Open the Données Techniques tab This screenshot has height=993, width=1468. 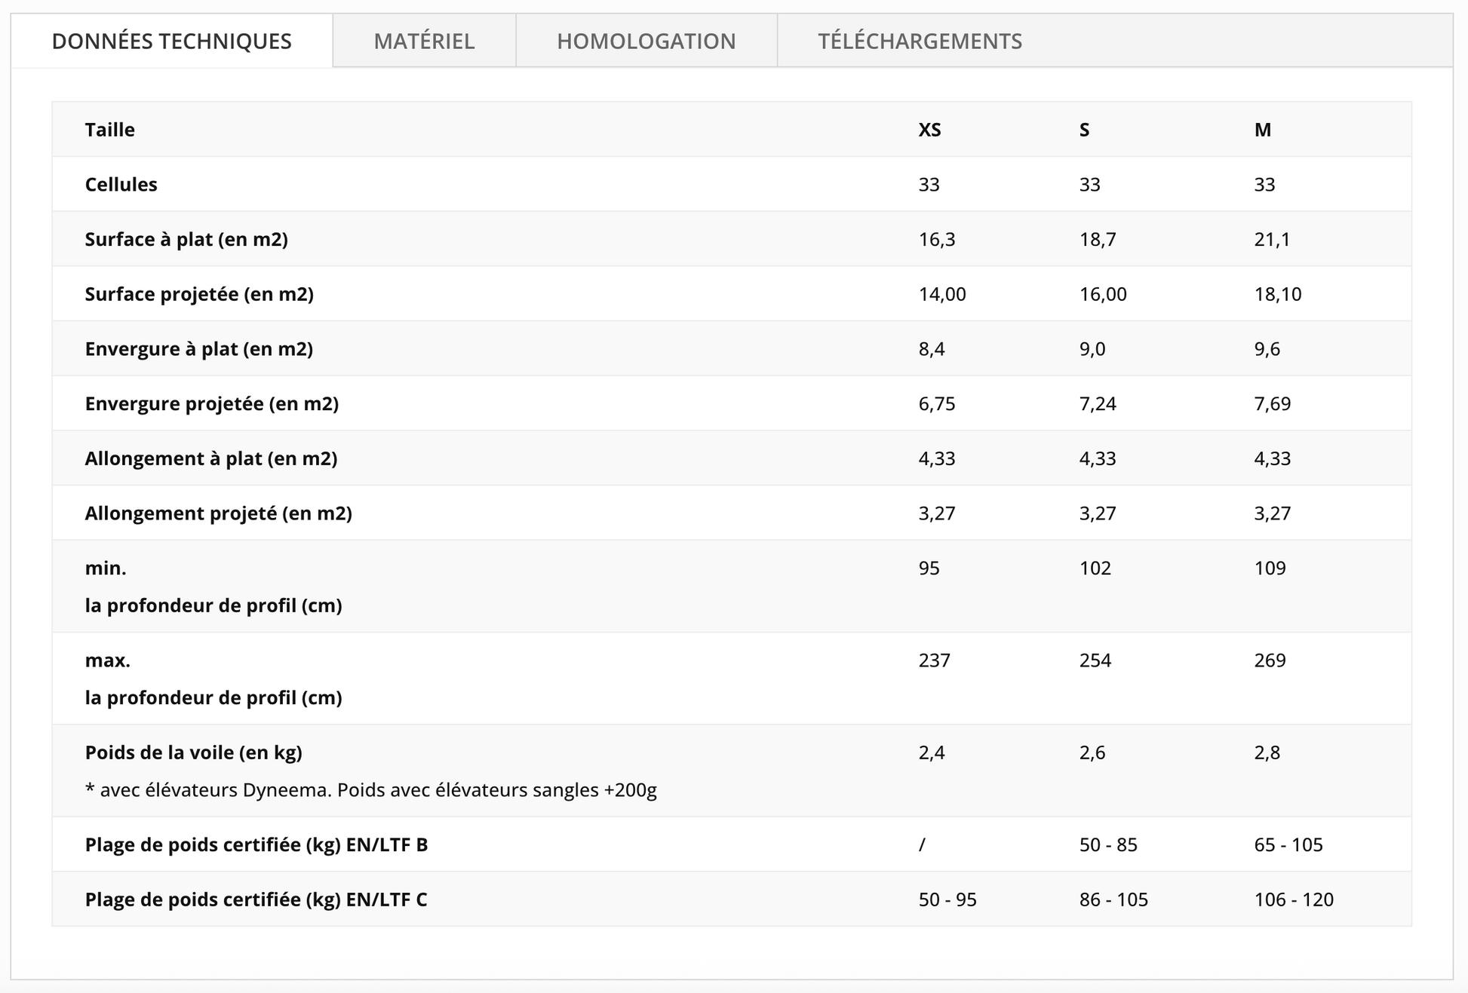(x=171, y=41)
